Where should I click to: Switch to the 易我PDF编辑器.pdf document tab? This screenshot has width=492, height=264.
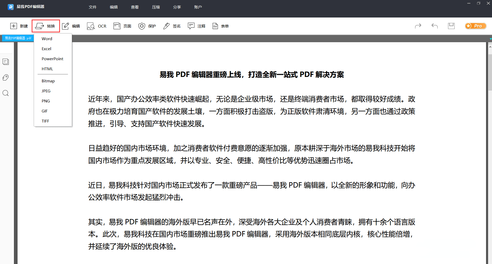click(18, 38)
